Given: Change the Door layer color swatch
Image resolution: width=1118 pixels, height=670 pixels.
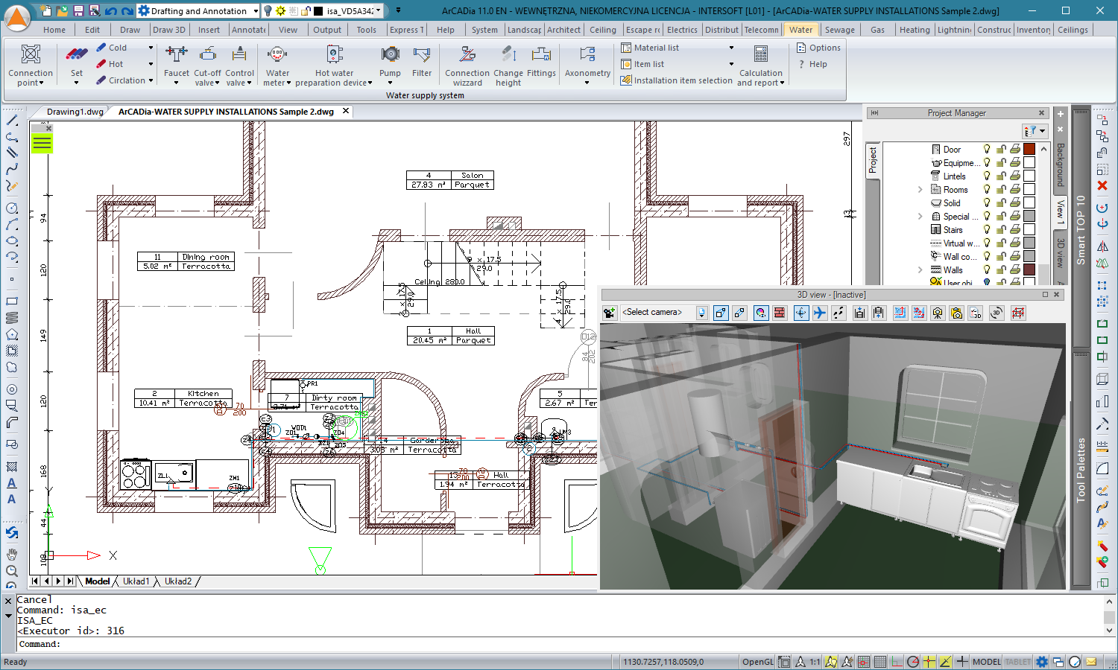Looking at the screenshot, I should 1029,149.
